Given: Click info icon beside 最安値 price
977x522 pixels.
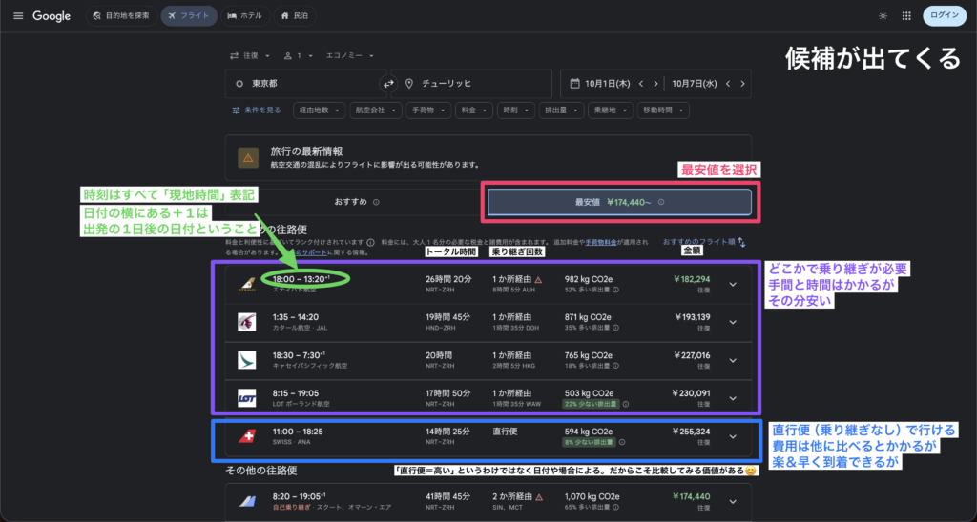Looking at the screenshot, I should tap(661, 202).
